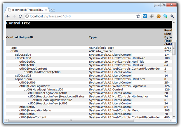Viewport: 181px width, 127px height.
Task: Click the vertical scrollbar up arrow
Action: 174,22
